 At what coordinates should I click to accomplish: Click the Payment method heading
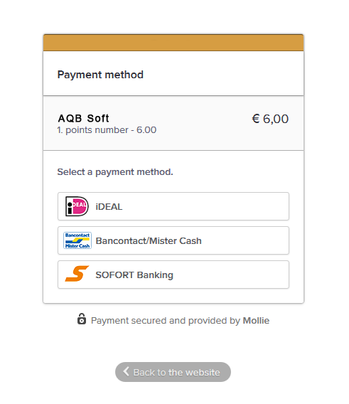[100, 75]
